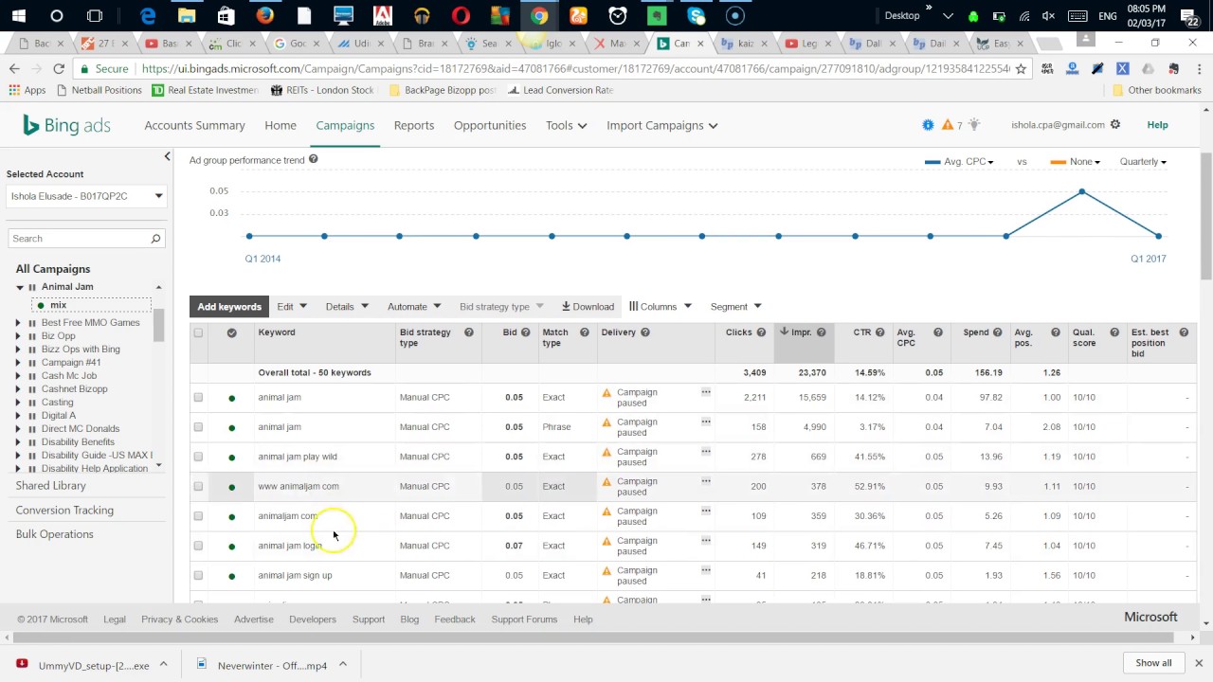
Task: Open the Segment dropdown
Action: click(735, 307)
